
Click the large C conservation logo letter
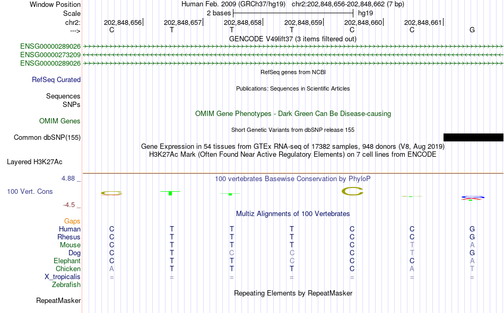pyautogui.click(x=352, y=191)
